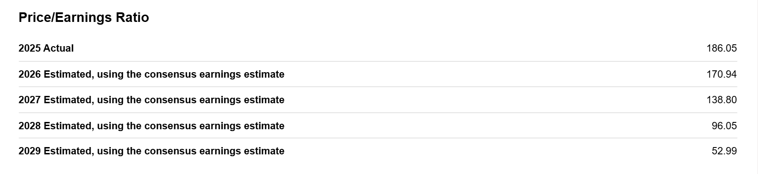The image size is (758, 174).
Task: Select the 2026 Estimated consensus earnings label
Action: click(x=151, y=74)
